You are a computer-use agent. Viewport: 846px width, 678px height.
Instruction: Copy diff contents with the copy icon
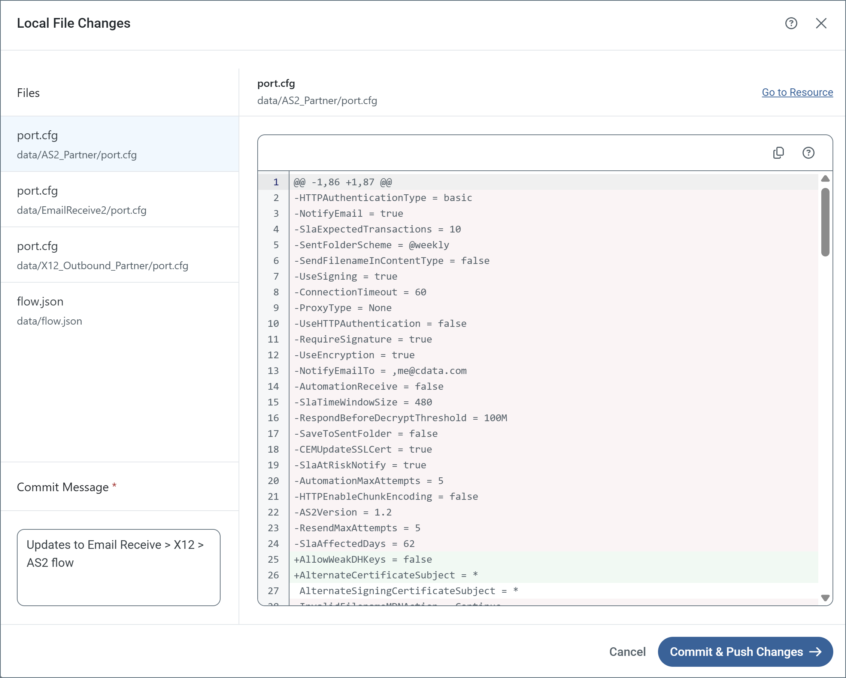coord(778,153)
